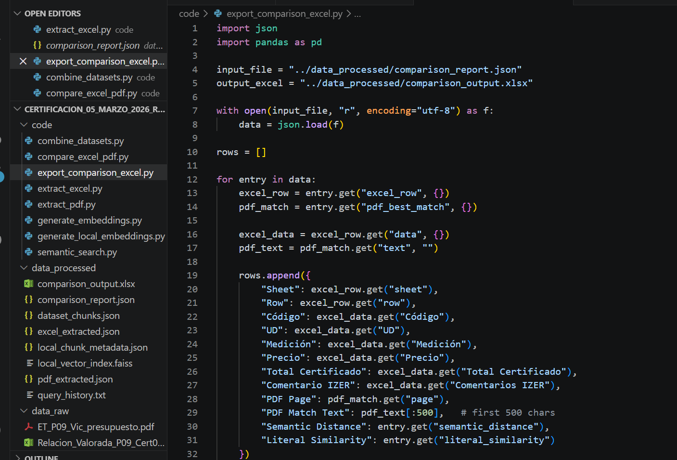This screenshot has width=677, height=460.
Task: Click line number 19 in the gutter
Action: [x=192, y=275]
